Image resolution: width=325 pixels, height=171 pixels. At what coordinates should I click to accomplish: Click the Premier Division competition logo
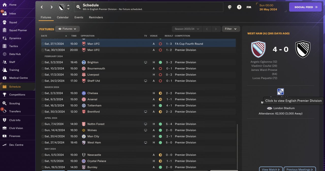click(x=281, y=92)
